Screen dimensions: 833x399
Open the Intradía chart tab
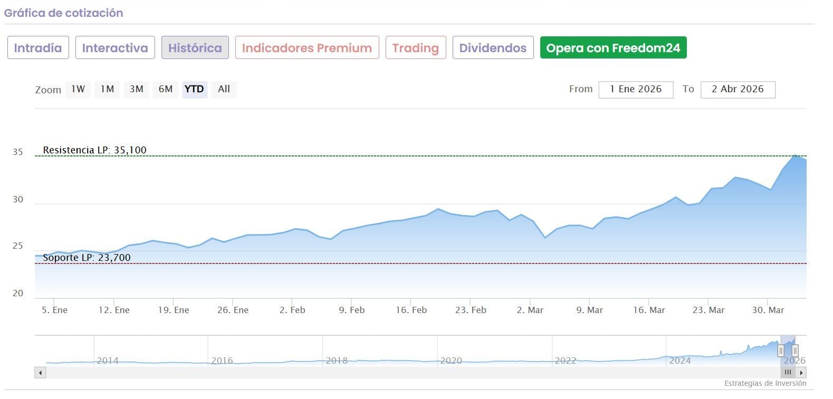pyautogui.click(x=38, y=48)
